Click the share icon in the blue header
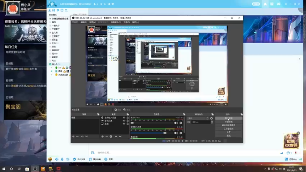This screenshot has height=172, width=306. pyautogui.click(x=109, y=4)
